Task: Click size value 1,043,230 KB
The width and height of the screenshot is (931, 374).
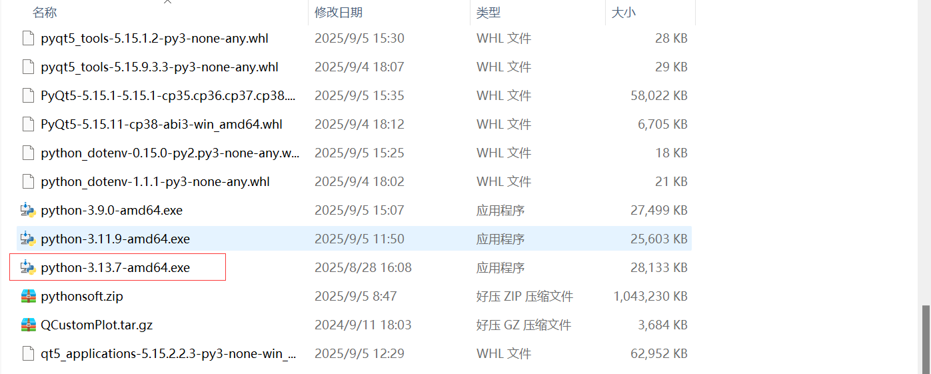Action: pyautogui.click(x=650, y=296)
